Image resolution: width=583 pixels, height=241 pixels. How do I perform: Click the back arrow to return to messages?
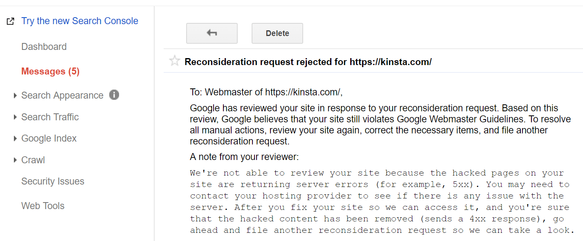(212, 33)
